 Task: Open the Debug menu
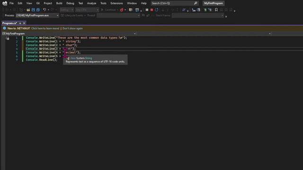point(70,3)
